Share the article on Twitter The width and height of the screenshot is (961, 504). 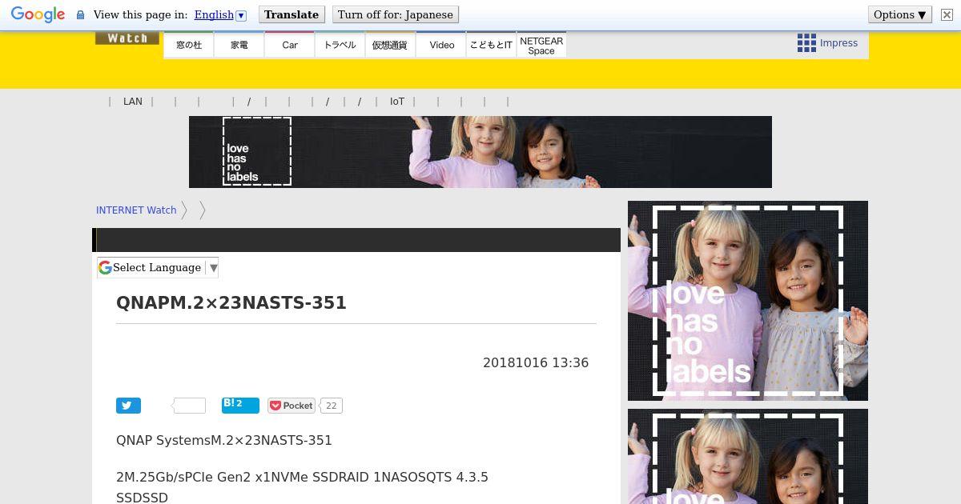tap(128, 406)
